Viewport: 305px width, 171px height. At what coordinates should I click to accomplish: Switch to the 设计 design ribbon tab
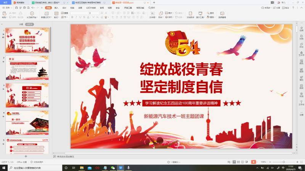(64, 7)
